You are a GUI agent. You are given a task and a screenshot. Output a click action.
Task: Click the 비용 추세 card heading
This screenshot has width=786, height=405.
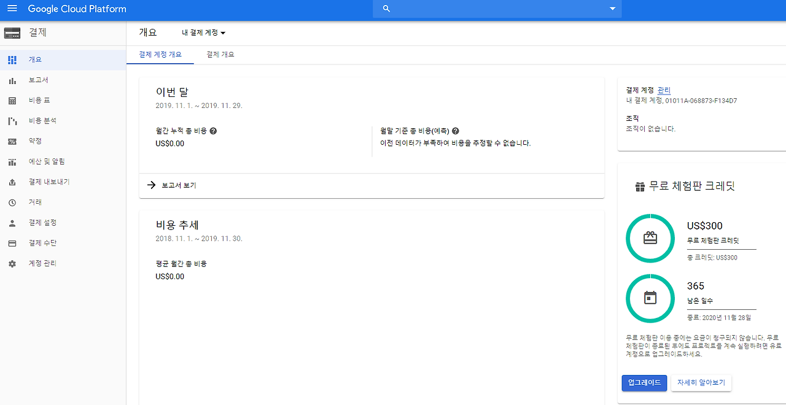[177, 225]
